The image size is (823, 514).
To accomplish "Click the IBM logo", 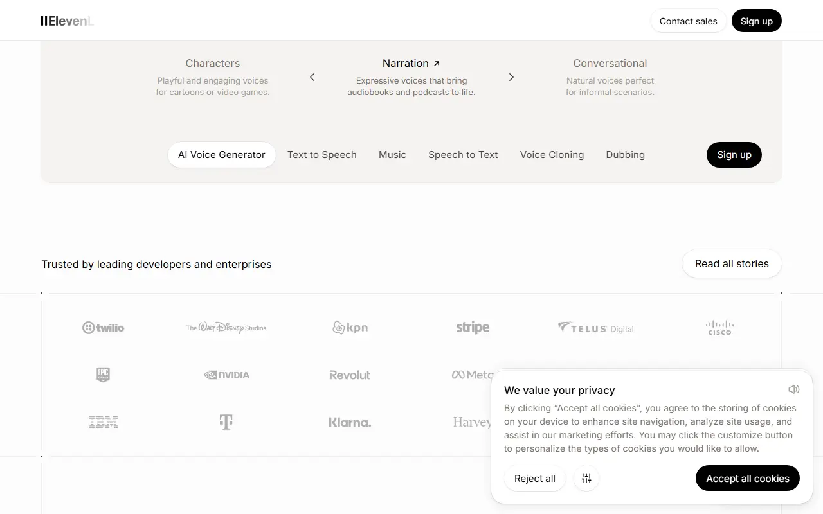I will [x=104, y=422].
